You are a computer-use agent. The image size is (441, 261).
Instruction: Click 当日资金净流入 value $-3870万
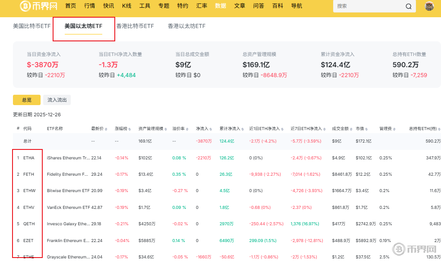[42, 65]
